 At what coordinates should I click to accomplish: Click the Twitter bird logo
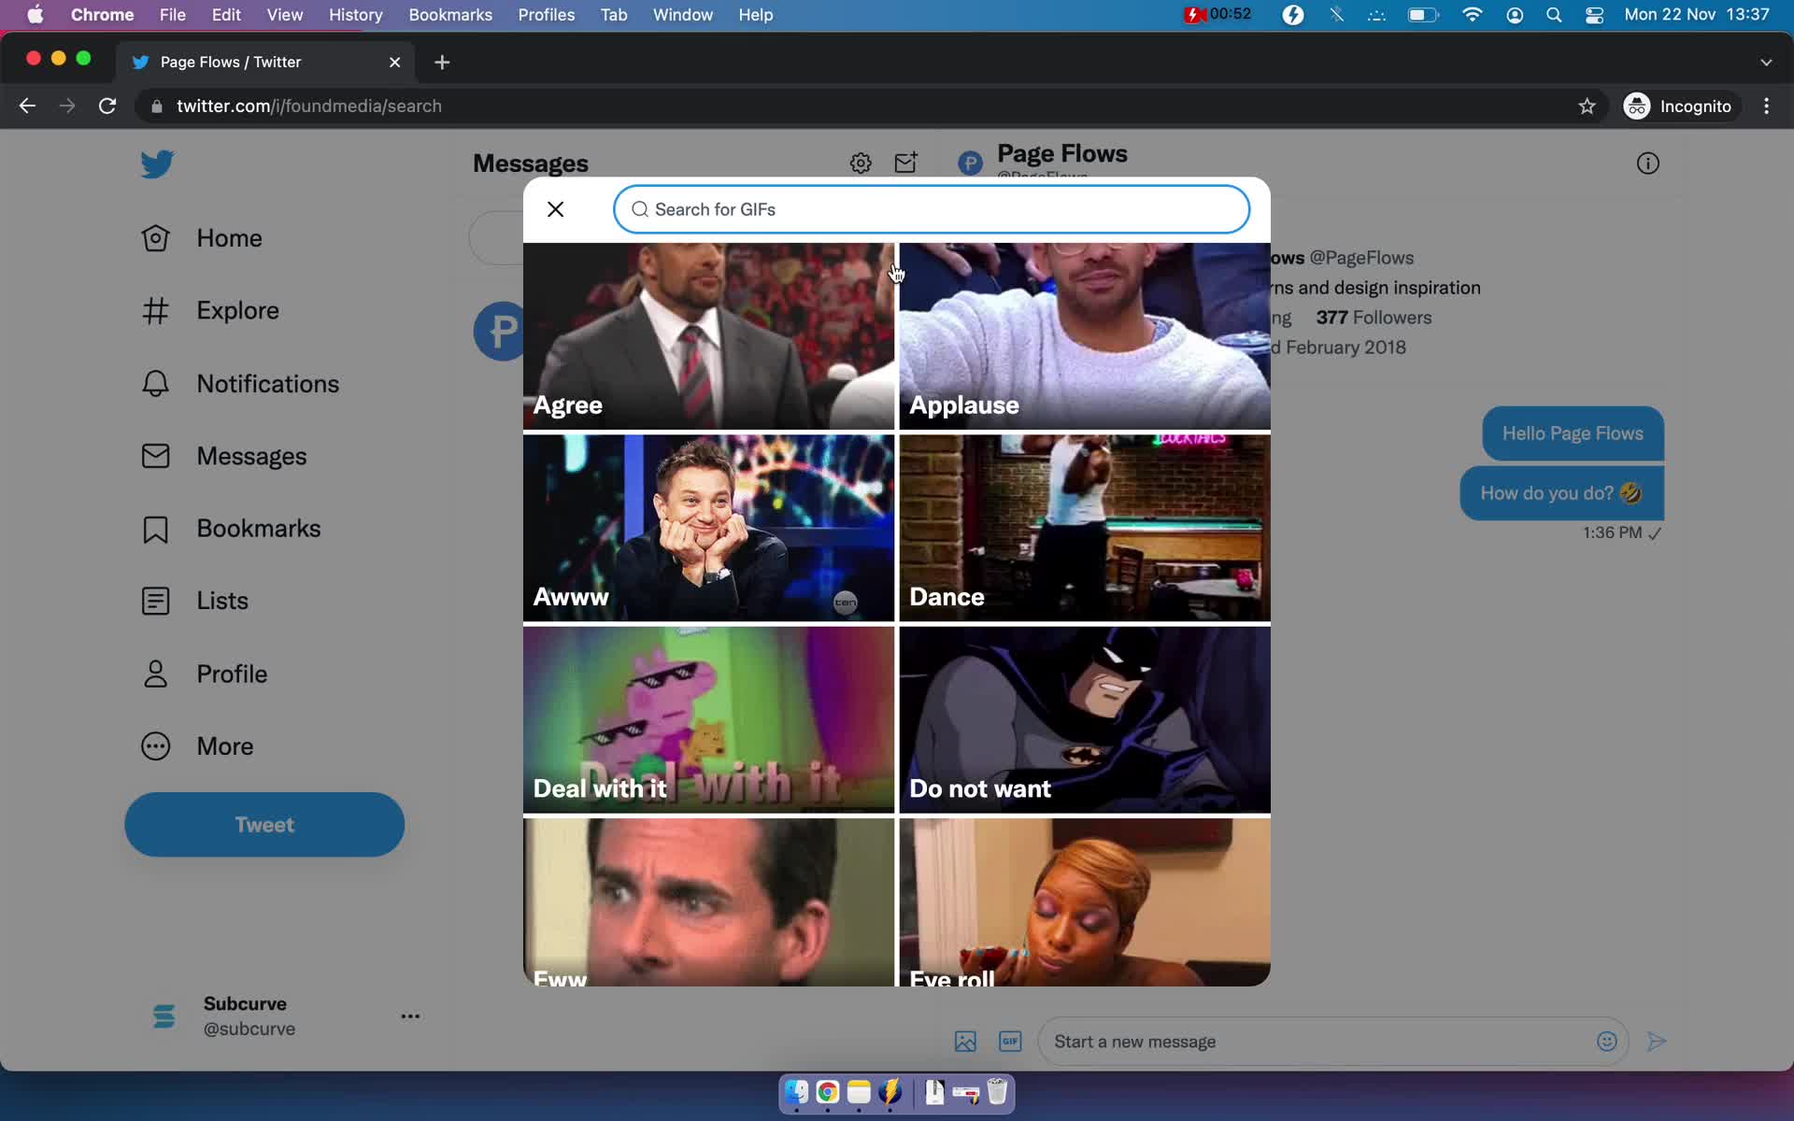point(157,164)
